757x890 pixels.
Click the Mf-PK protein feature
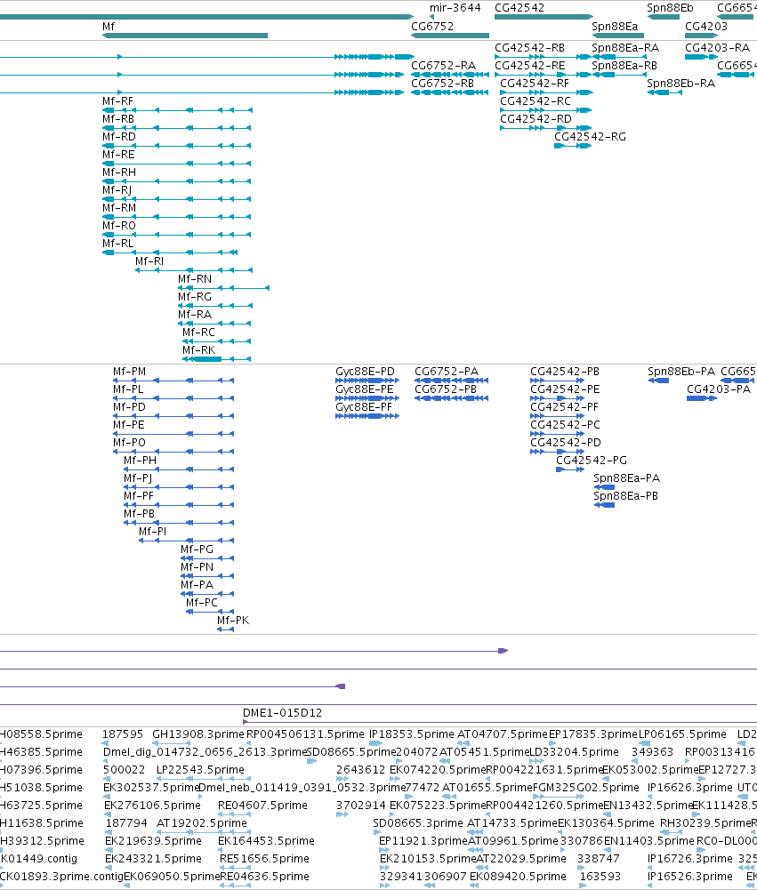[225, 629]
